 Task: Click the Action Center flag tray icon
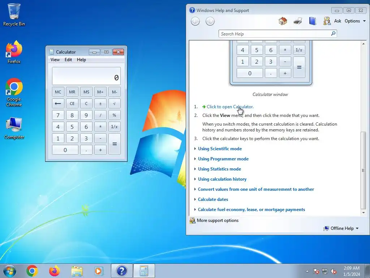point(316,271)
